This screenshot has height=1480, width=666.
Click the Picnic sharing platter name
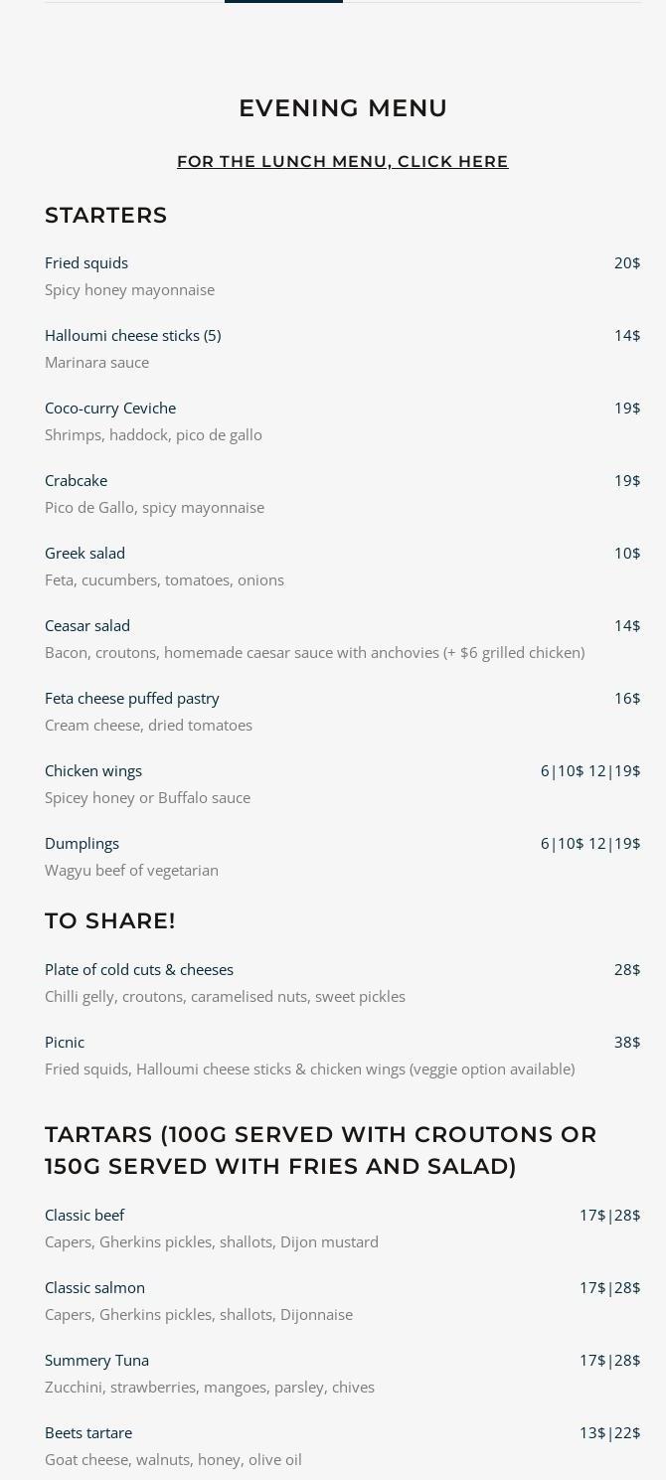(x=65, y=1042)
